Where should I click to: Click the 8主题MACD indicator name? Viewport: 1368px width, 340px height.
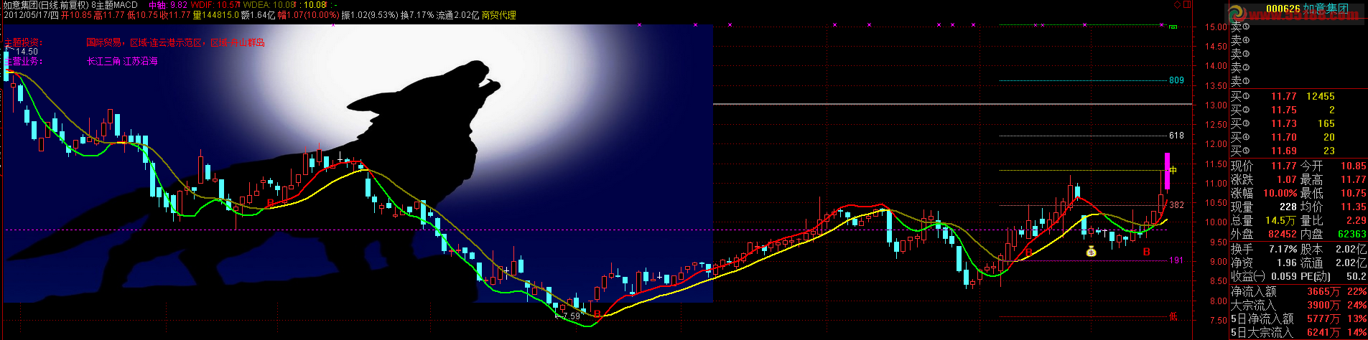[x=114, y=5]
